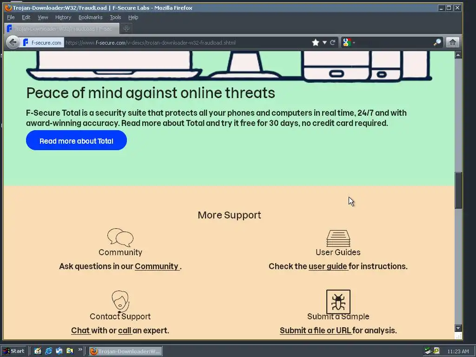Select the Trojan-Downloader F-Secure tab
The width and height of the screenshot is (476, 357).
click(62, 28)
